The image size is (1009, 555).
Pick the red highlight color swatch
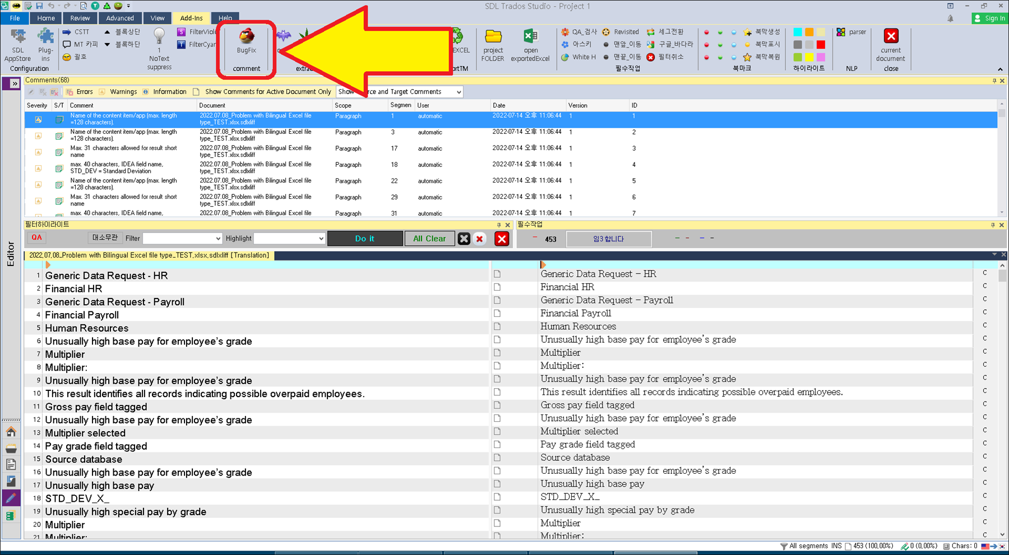(821, 44)
